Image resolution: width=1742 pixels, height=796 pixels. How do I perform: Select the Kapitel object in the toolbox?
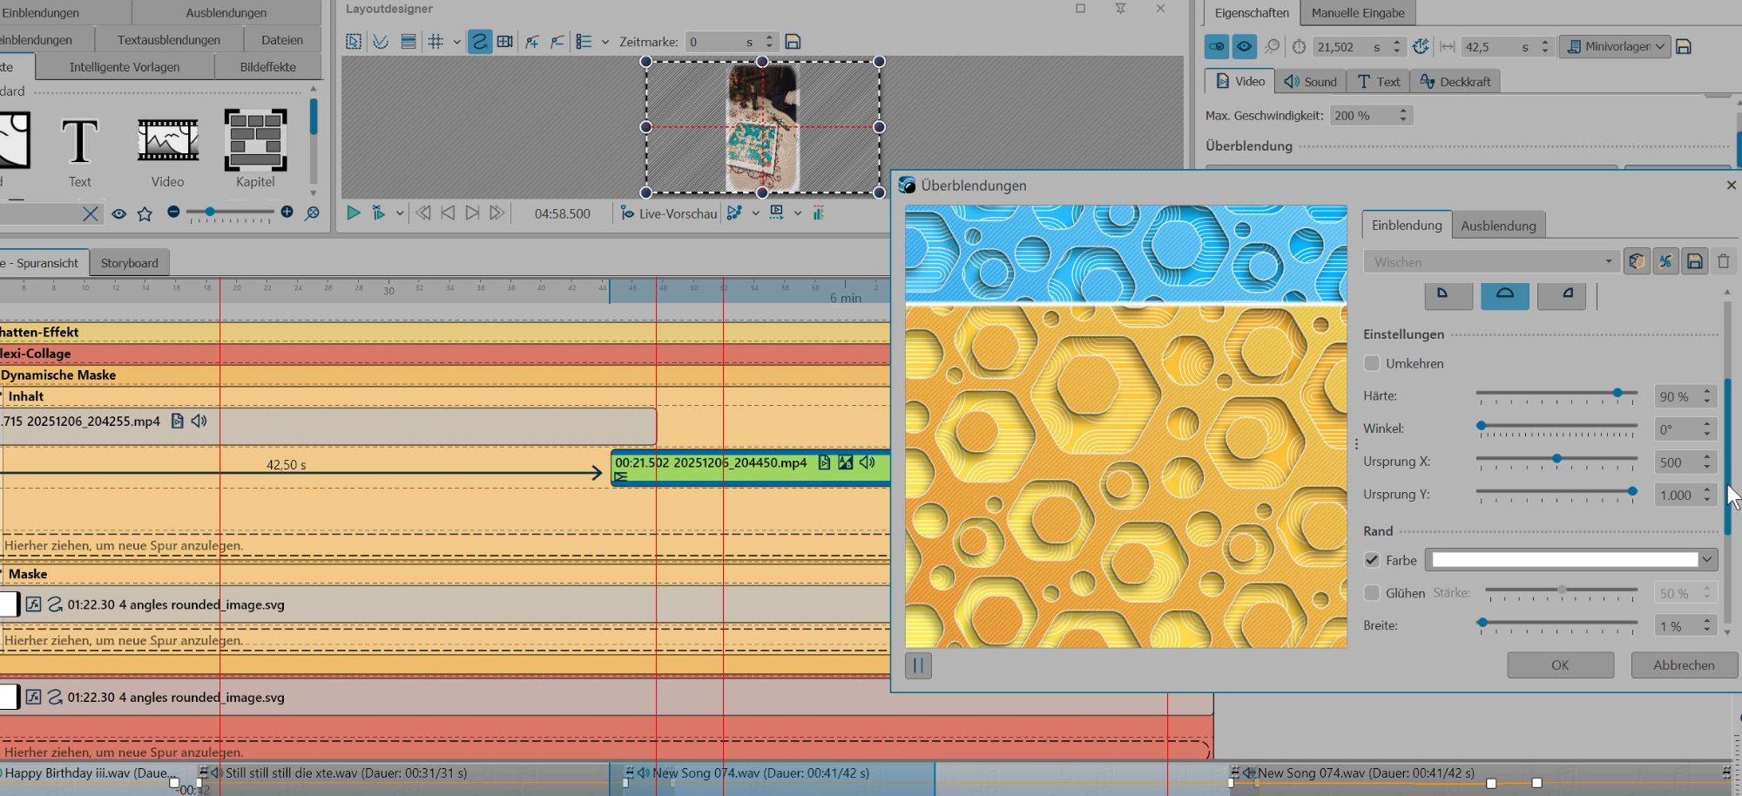[255, 140]
